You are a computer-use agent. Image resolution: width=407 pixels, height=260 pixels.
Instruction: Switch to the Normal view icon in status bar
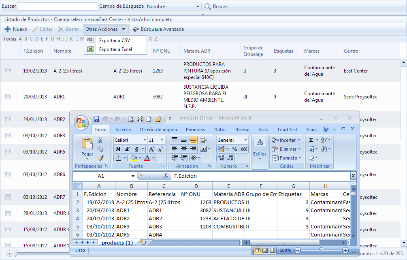point(257,250)
